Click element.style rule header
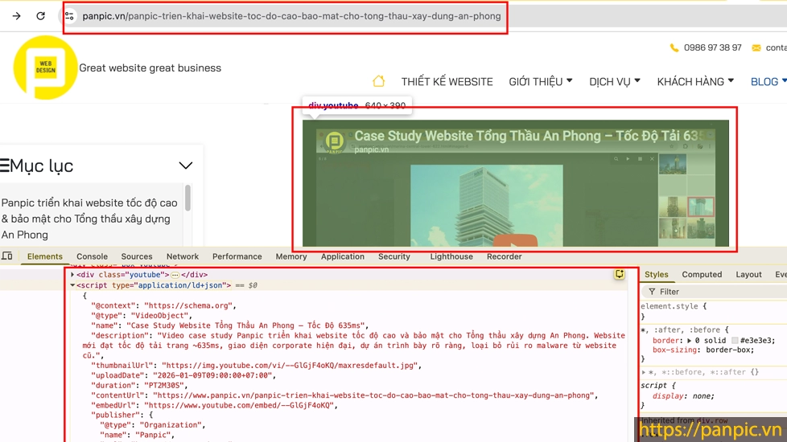The width and height of the screenshot is (787, 442). (673, 306)
